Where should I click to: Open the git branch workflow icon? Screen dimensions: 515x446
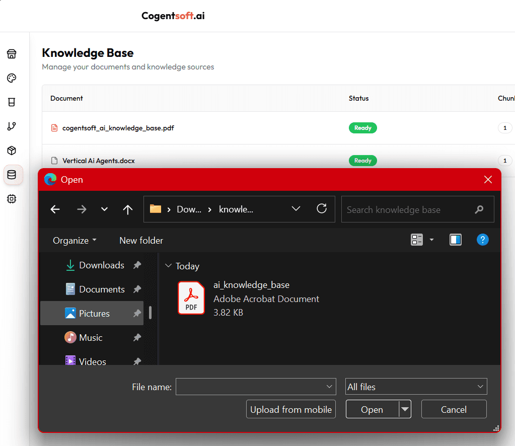12,126
